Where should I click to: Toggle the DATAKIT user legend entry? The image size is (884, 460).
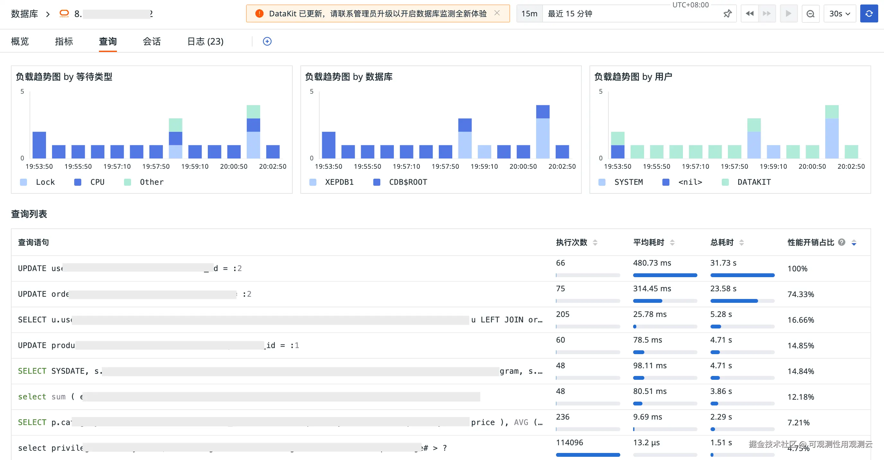(746, 182)
